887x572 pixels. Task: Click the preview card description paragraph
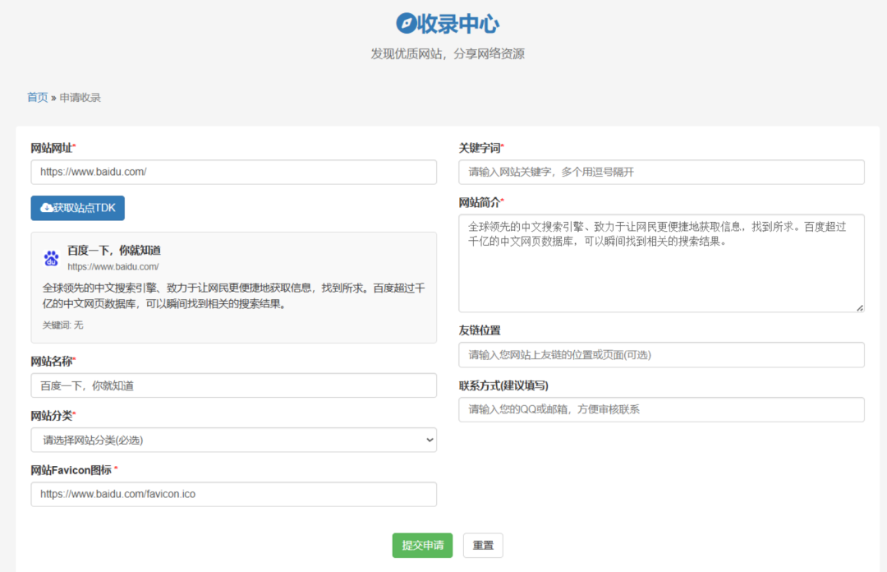click(x=233, y=296)
